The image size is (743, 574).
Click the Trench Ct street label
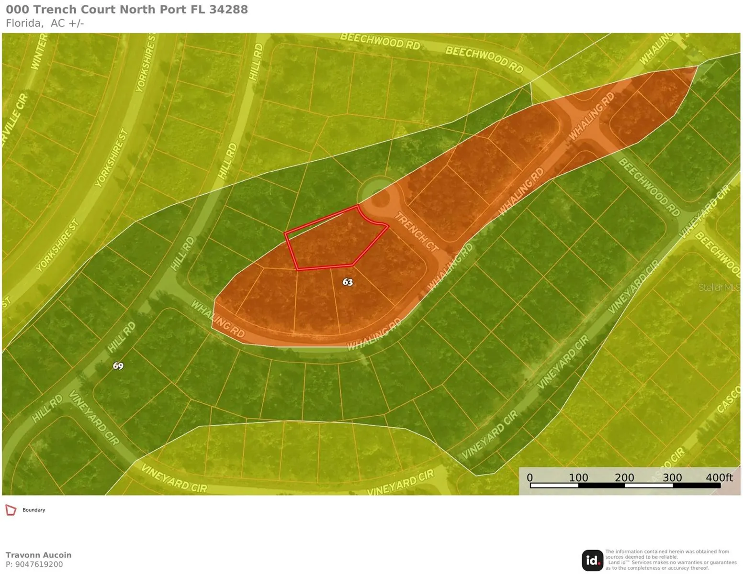416,232
